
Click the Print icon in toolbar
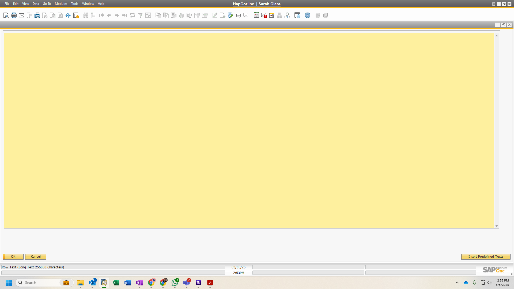[14, 15]
